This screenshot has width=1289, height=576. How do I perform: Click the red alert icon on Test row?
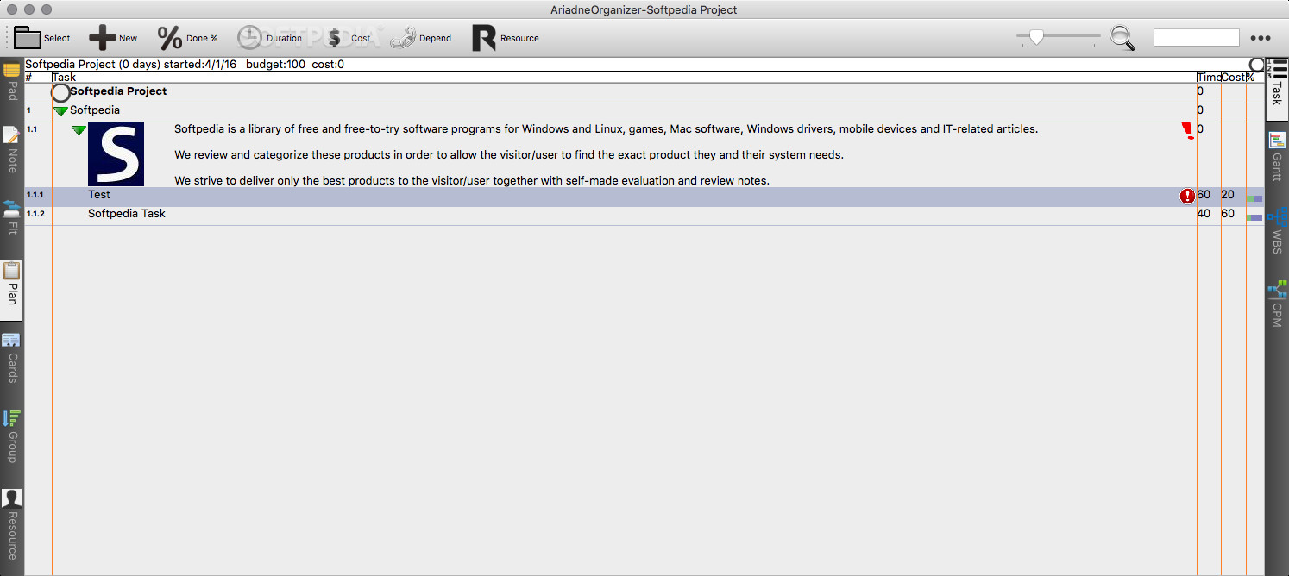pyautogui.click(x=1187, y=197)
